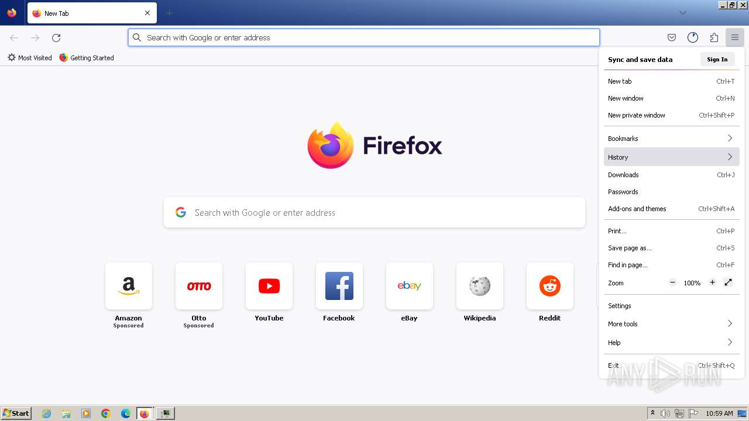Open Downloads from the menu
This screenshot has height=421, width=749.
click(672, 175)
